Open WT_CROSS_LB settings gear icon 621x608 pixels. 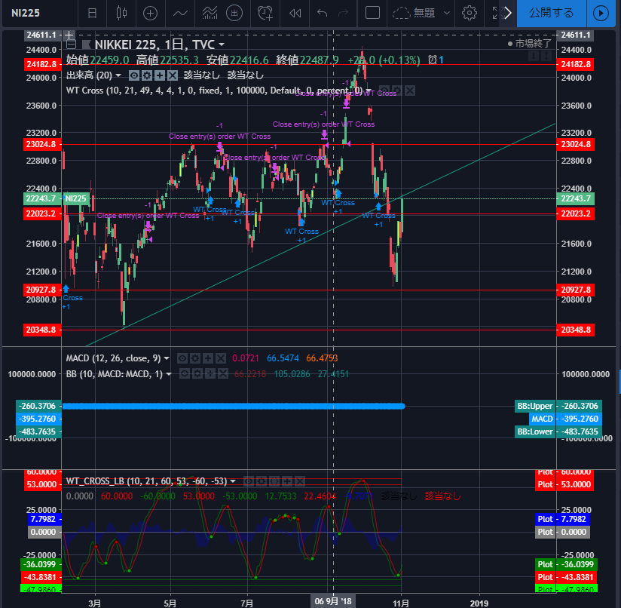click(261, 481)
